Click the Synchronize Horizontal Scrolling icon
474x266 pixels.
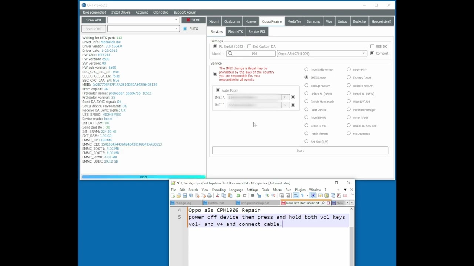click(x=288, y=195)
